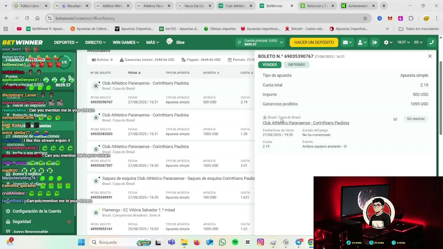The width and height of the screenshot is (443, 249).
Task: Expand the DIRECTO menu
Action: point(95,42)
